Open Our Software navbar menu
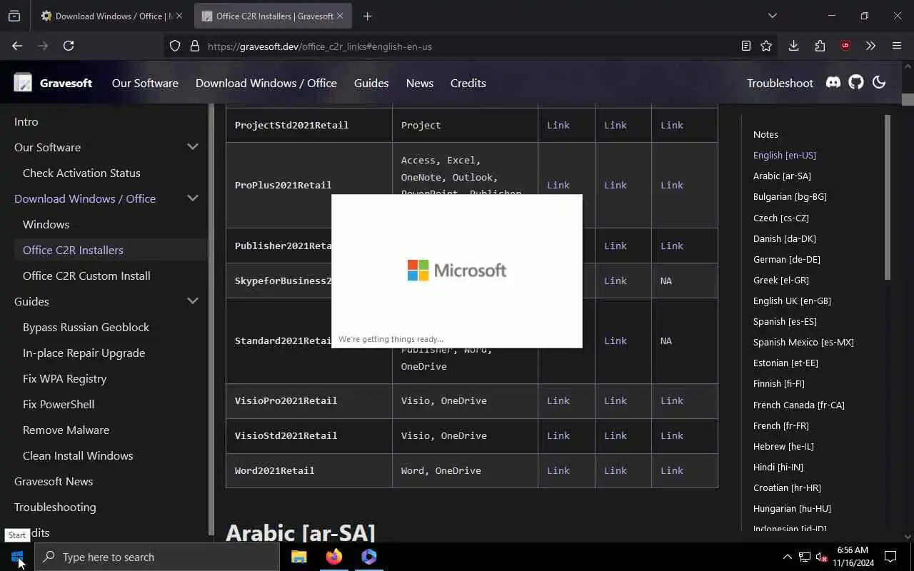The image size is (914, 571). 145,83
